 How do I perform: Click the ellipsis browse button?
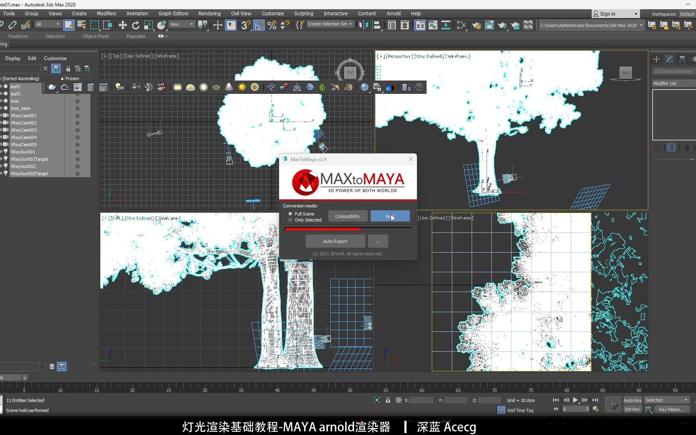pyautogui.click(x=378, y=241)
